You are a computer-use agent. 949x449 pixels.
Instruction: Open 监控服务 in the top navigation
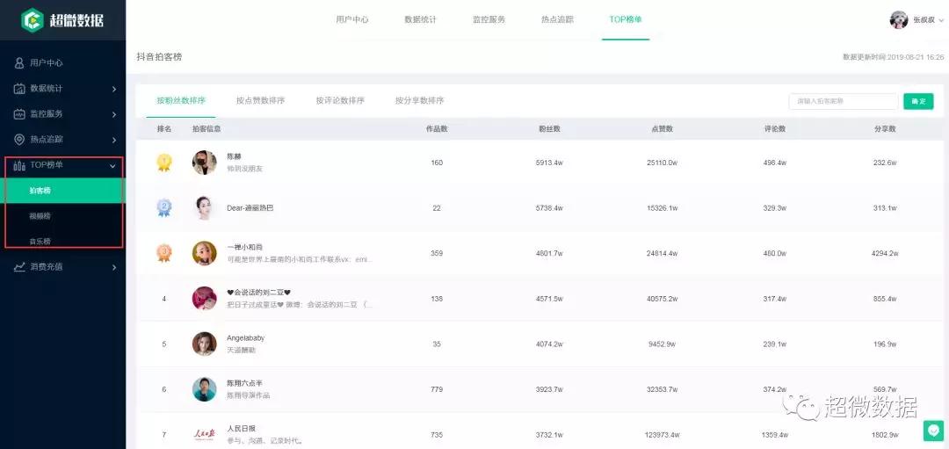489,19
